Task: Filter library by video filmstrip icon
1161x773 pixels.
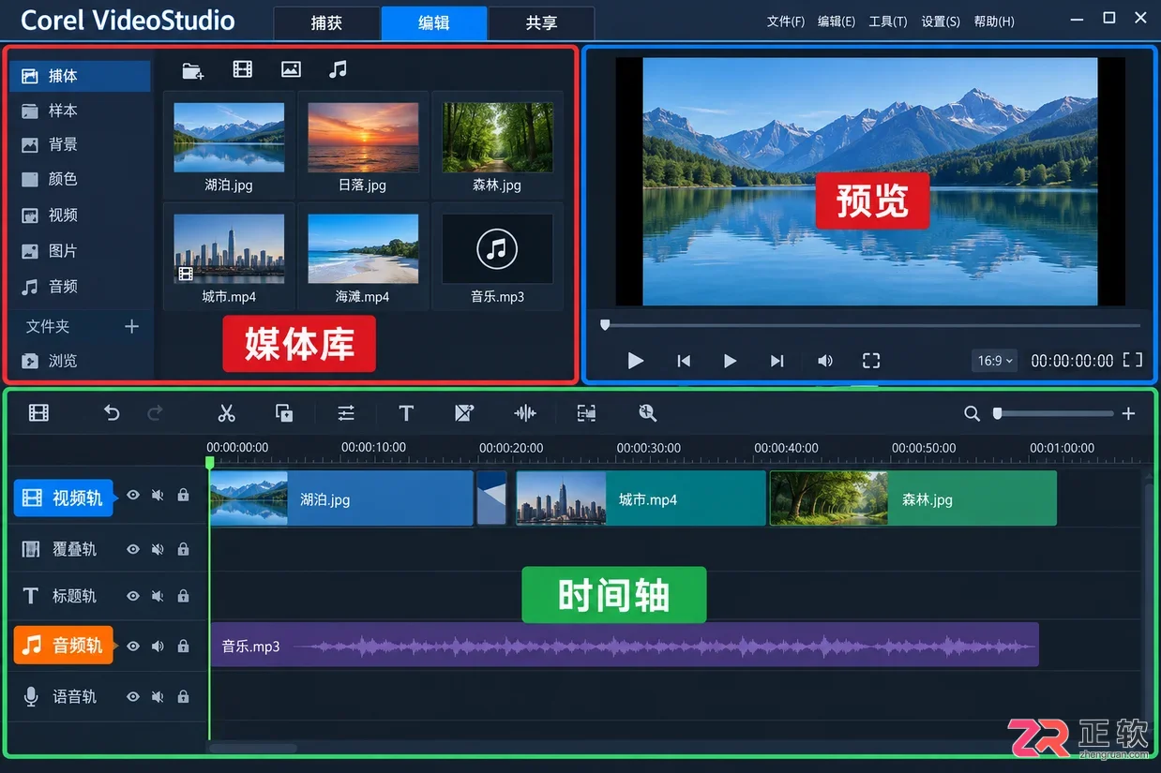Action: pos(243,69)
